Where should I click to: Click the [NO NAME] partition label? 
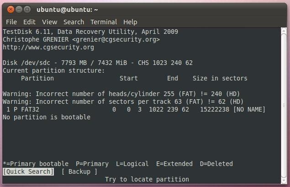pyautogui.click(x=249, y=109)
